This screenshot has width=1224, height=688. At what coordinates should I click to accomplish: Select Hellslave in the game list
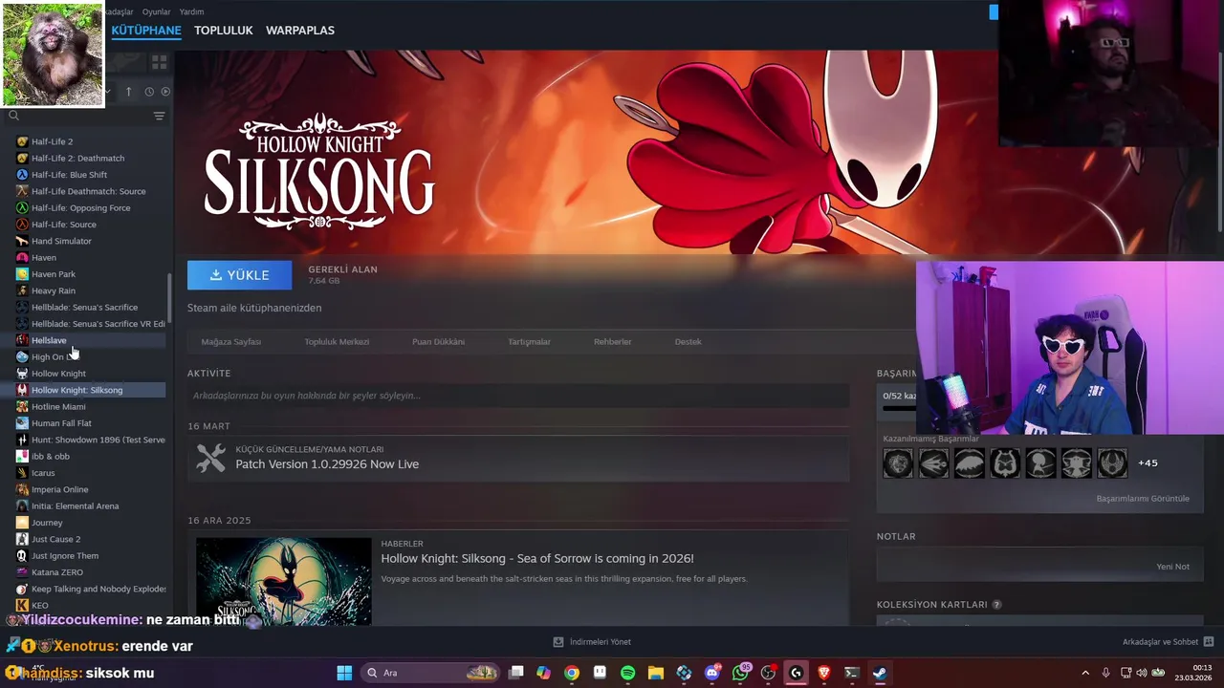click(49, 340)
